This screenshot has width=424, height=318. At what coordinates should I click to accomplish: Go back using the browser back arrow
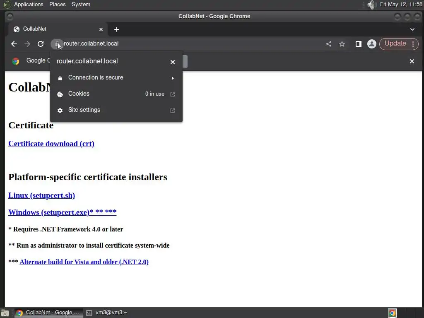[x=14, y=44]
